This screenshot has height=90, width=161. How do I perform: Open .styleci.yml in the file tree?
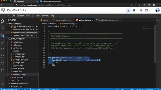(x=18, y=48)
